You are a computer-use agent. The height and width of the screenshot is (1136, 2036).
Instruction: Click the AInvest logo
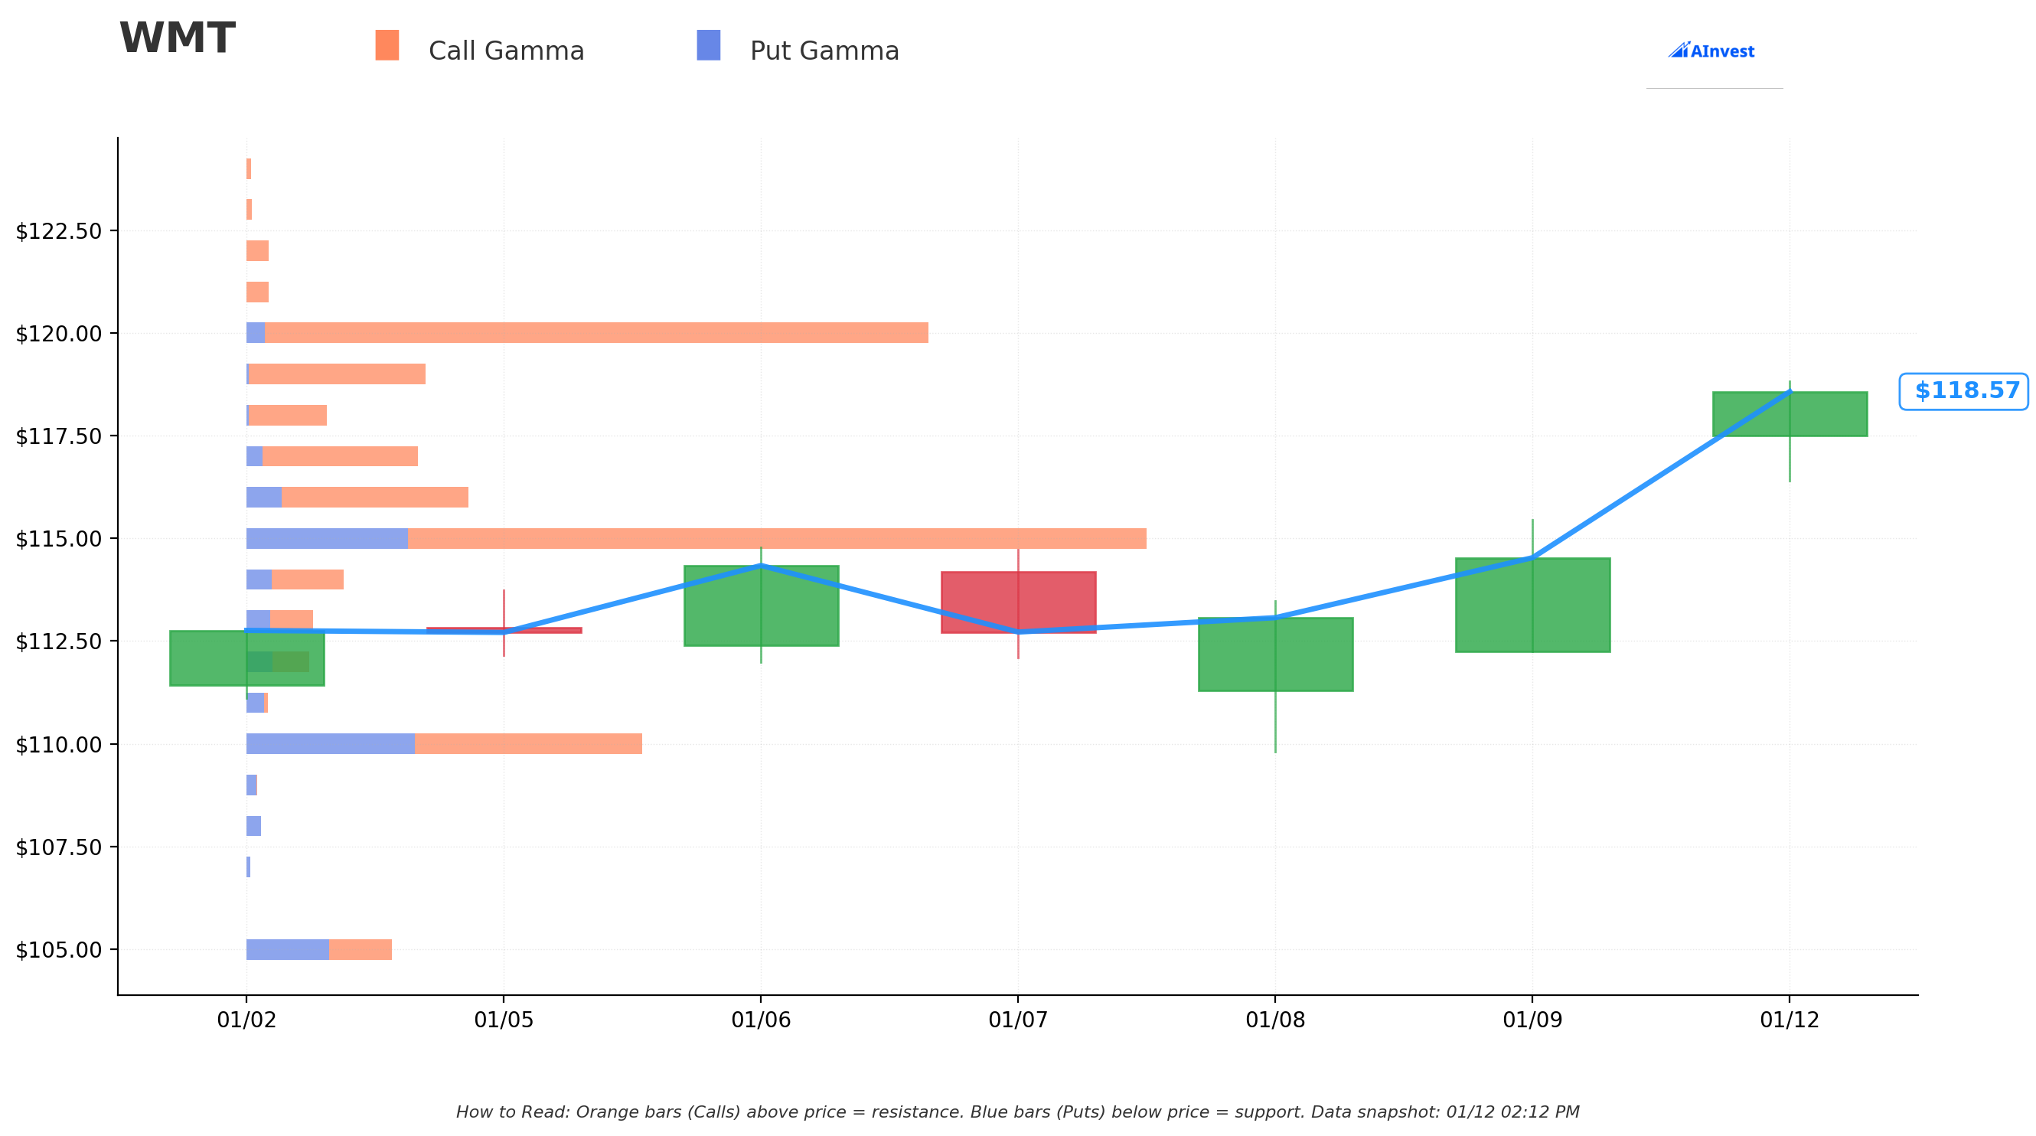pos(1711,51)
